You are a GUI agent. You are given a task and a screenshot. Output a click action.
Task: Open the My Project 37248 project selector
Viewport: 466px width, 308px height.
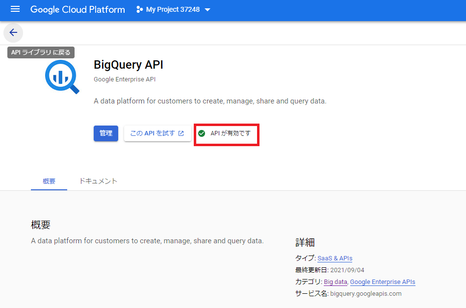coord(173,9)
